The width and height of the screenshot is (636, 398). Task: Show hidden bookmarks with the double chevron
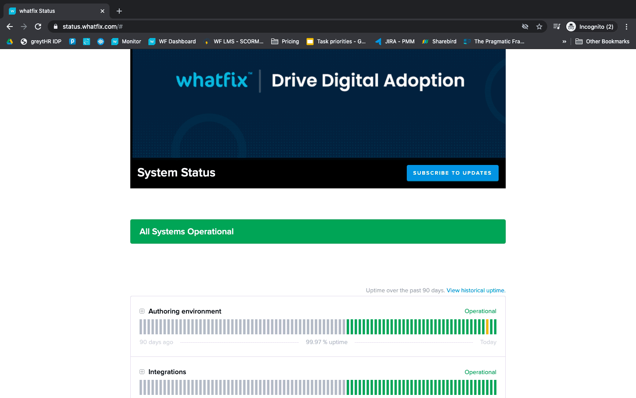click(564, 42)
